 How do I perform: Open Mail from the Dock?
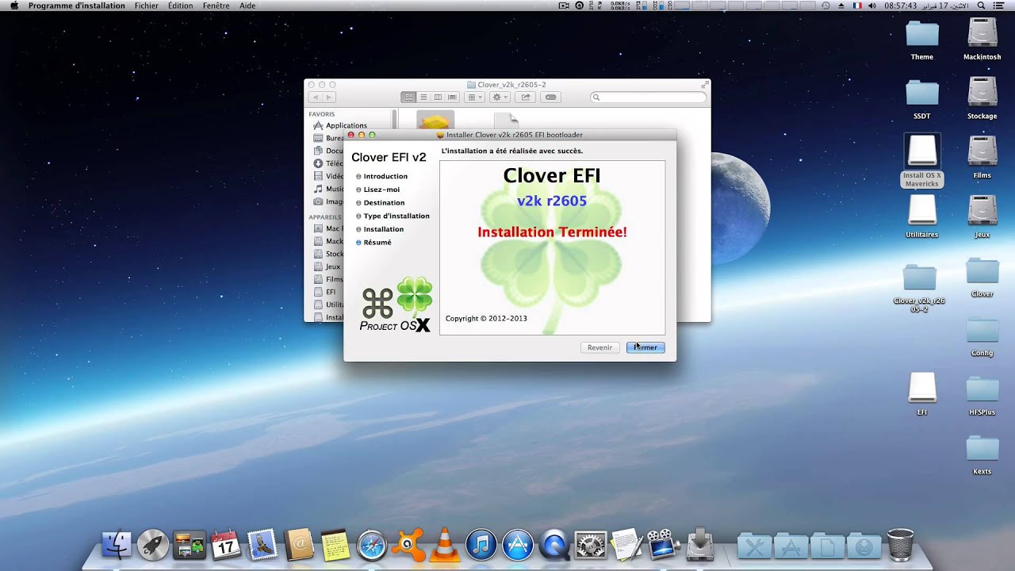point(262,545)
